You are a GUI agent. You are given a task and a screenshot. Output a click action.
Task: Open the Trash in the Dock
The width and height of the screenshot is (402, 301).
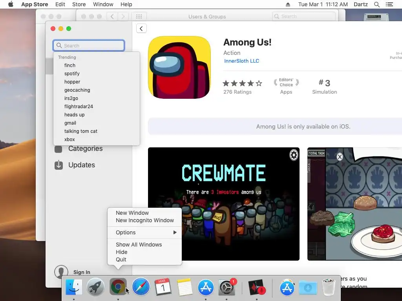tap(329, 287)
